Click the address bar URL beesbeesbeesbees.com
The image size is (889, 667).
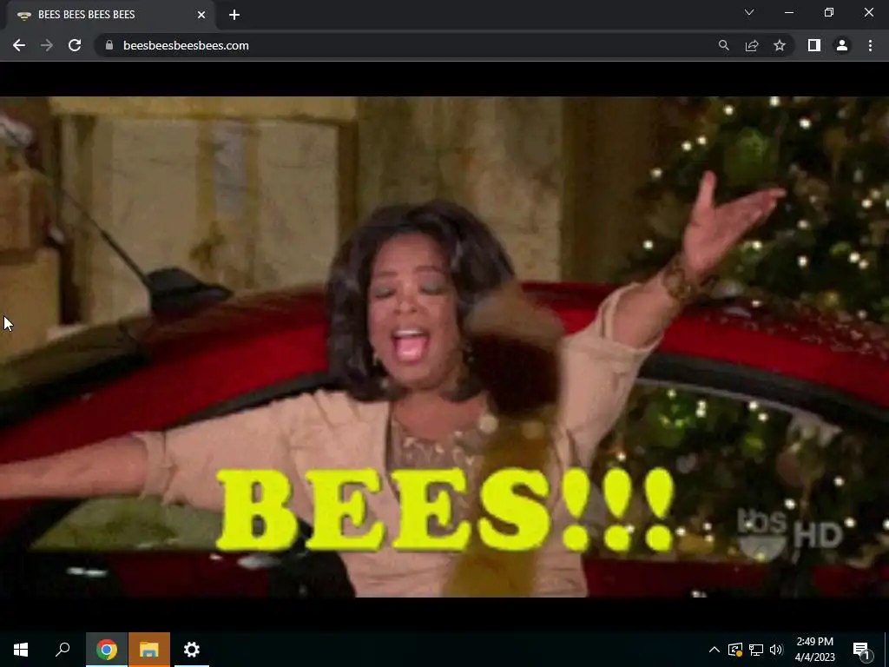(x=186, y=45)
